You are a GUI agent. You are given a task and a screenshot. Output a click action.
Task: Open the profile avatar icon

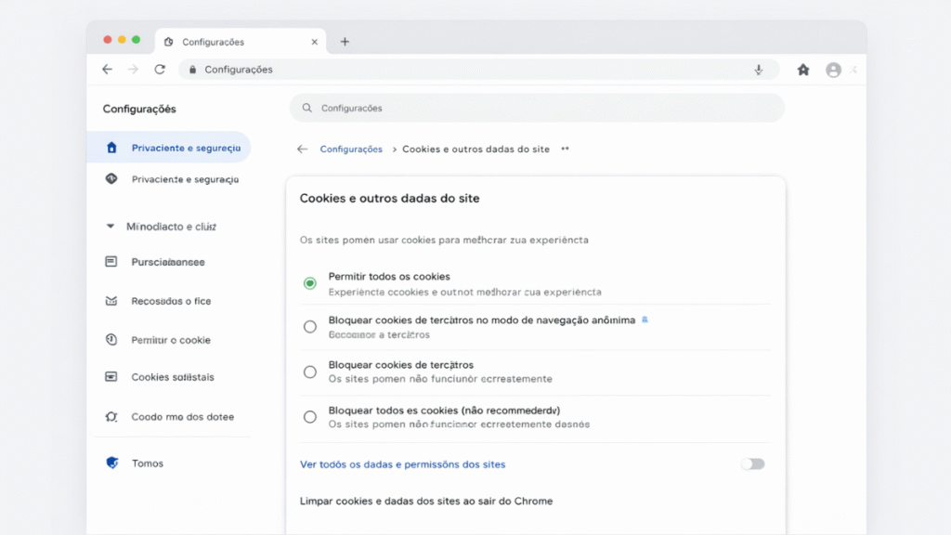(x=833, y=70)
